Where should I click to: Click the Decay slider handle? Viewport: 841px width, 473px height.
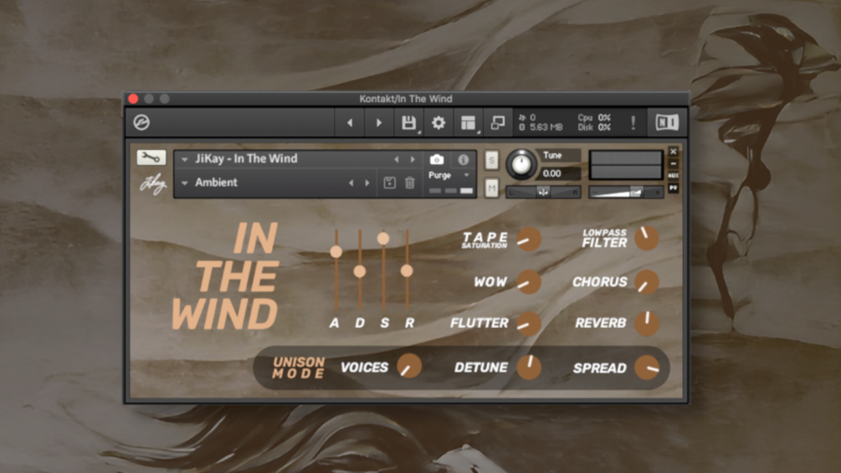click(x=360, y=271)
